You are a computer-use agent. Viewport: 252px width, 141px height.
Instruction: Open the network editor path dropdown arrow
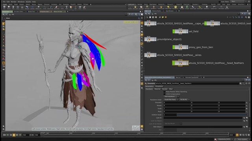239,14
